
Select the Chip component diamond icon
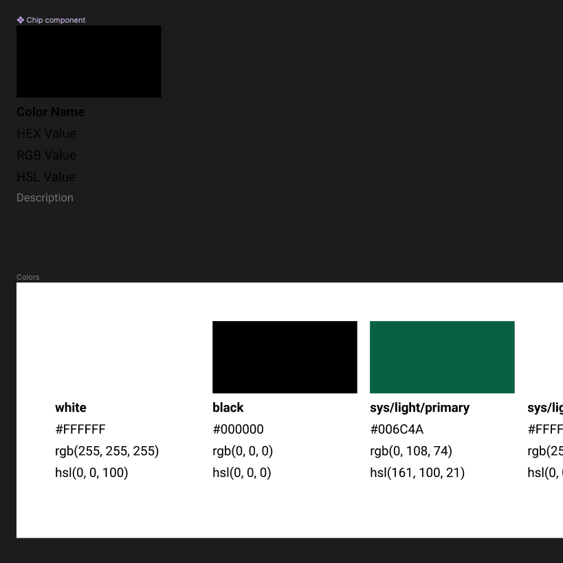(x=20, y=20)
